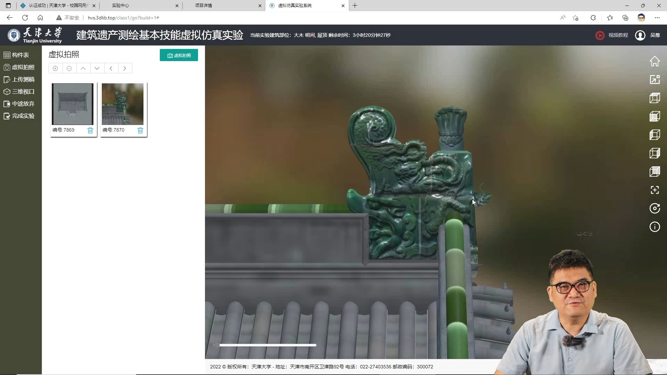Delete photo 7870 with trash icon
The image size is (667, 375).
coord(140,130)
